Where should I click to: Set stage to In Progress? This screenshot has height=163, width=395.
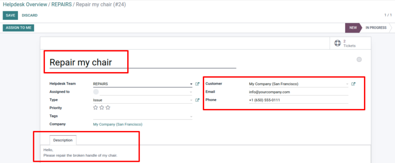(x=376, y=28)
